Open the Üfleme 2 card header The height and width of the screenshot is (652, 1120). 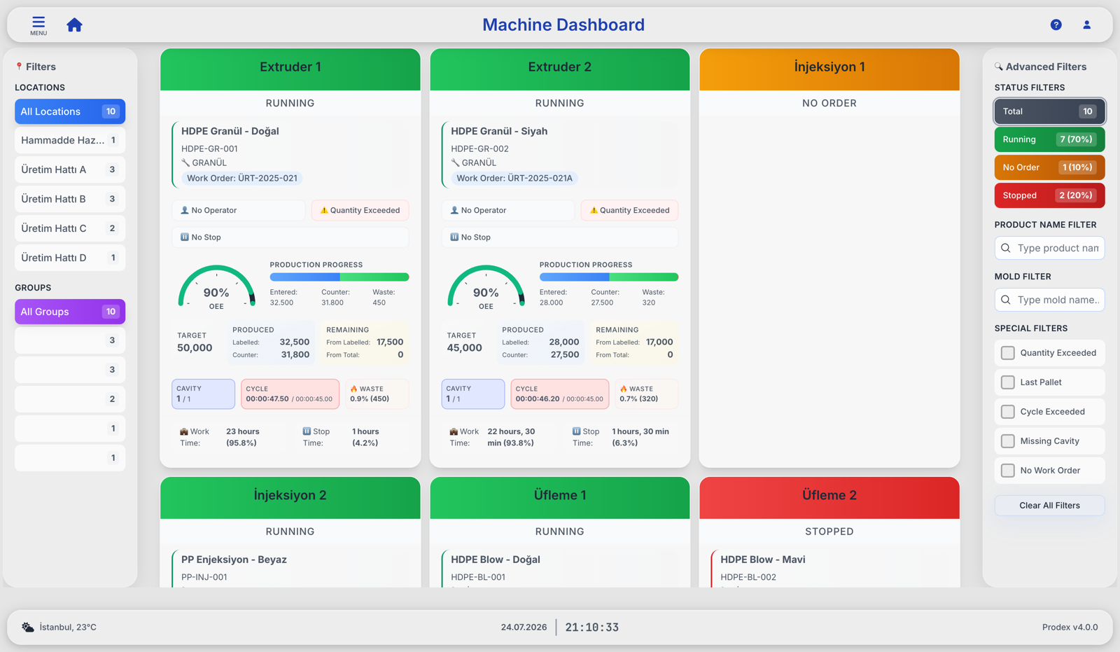829,498
